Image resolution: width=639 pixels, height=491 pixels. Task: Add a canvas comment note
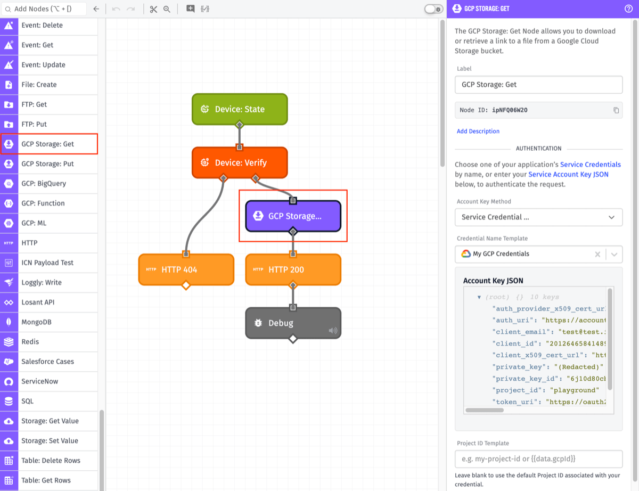pos(190,9)
